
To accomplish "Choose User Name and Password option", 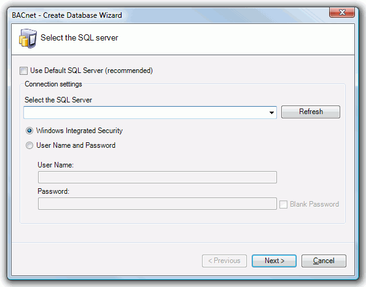I will point(29,145).
